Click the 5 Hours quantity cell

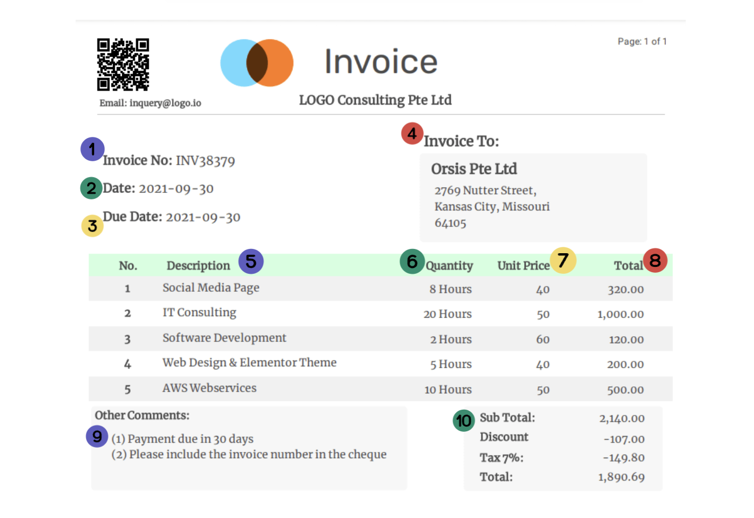(450, 364)
